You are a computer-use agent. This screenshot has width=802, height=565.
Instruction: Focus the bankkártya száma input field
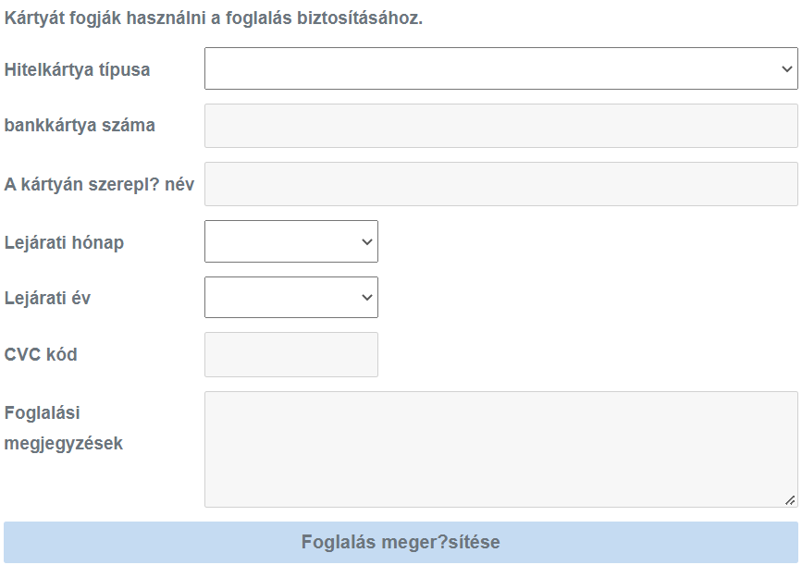tap(500, 126)
